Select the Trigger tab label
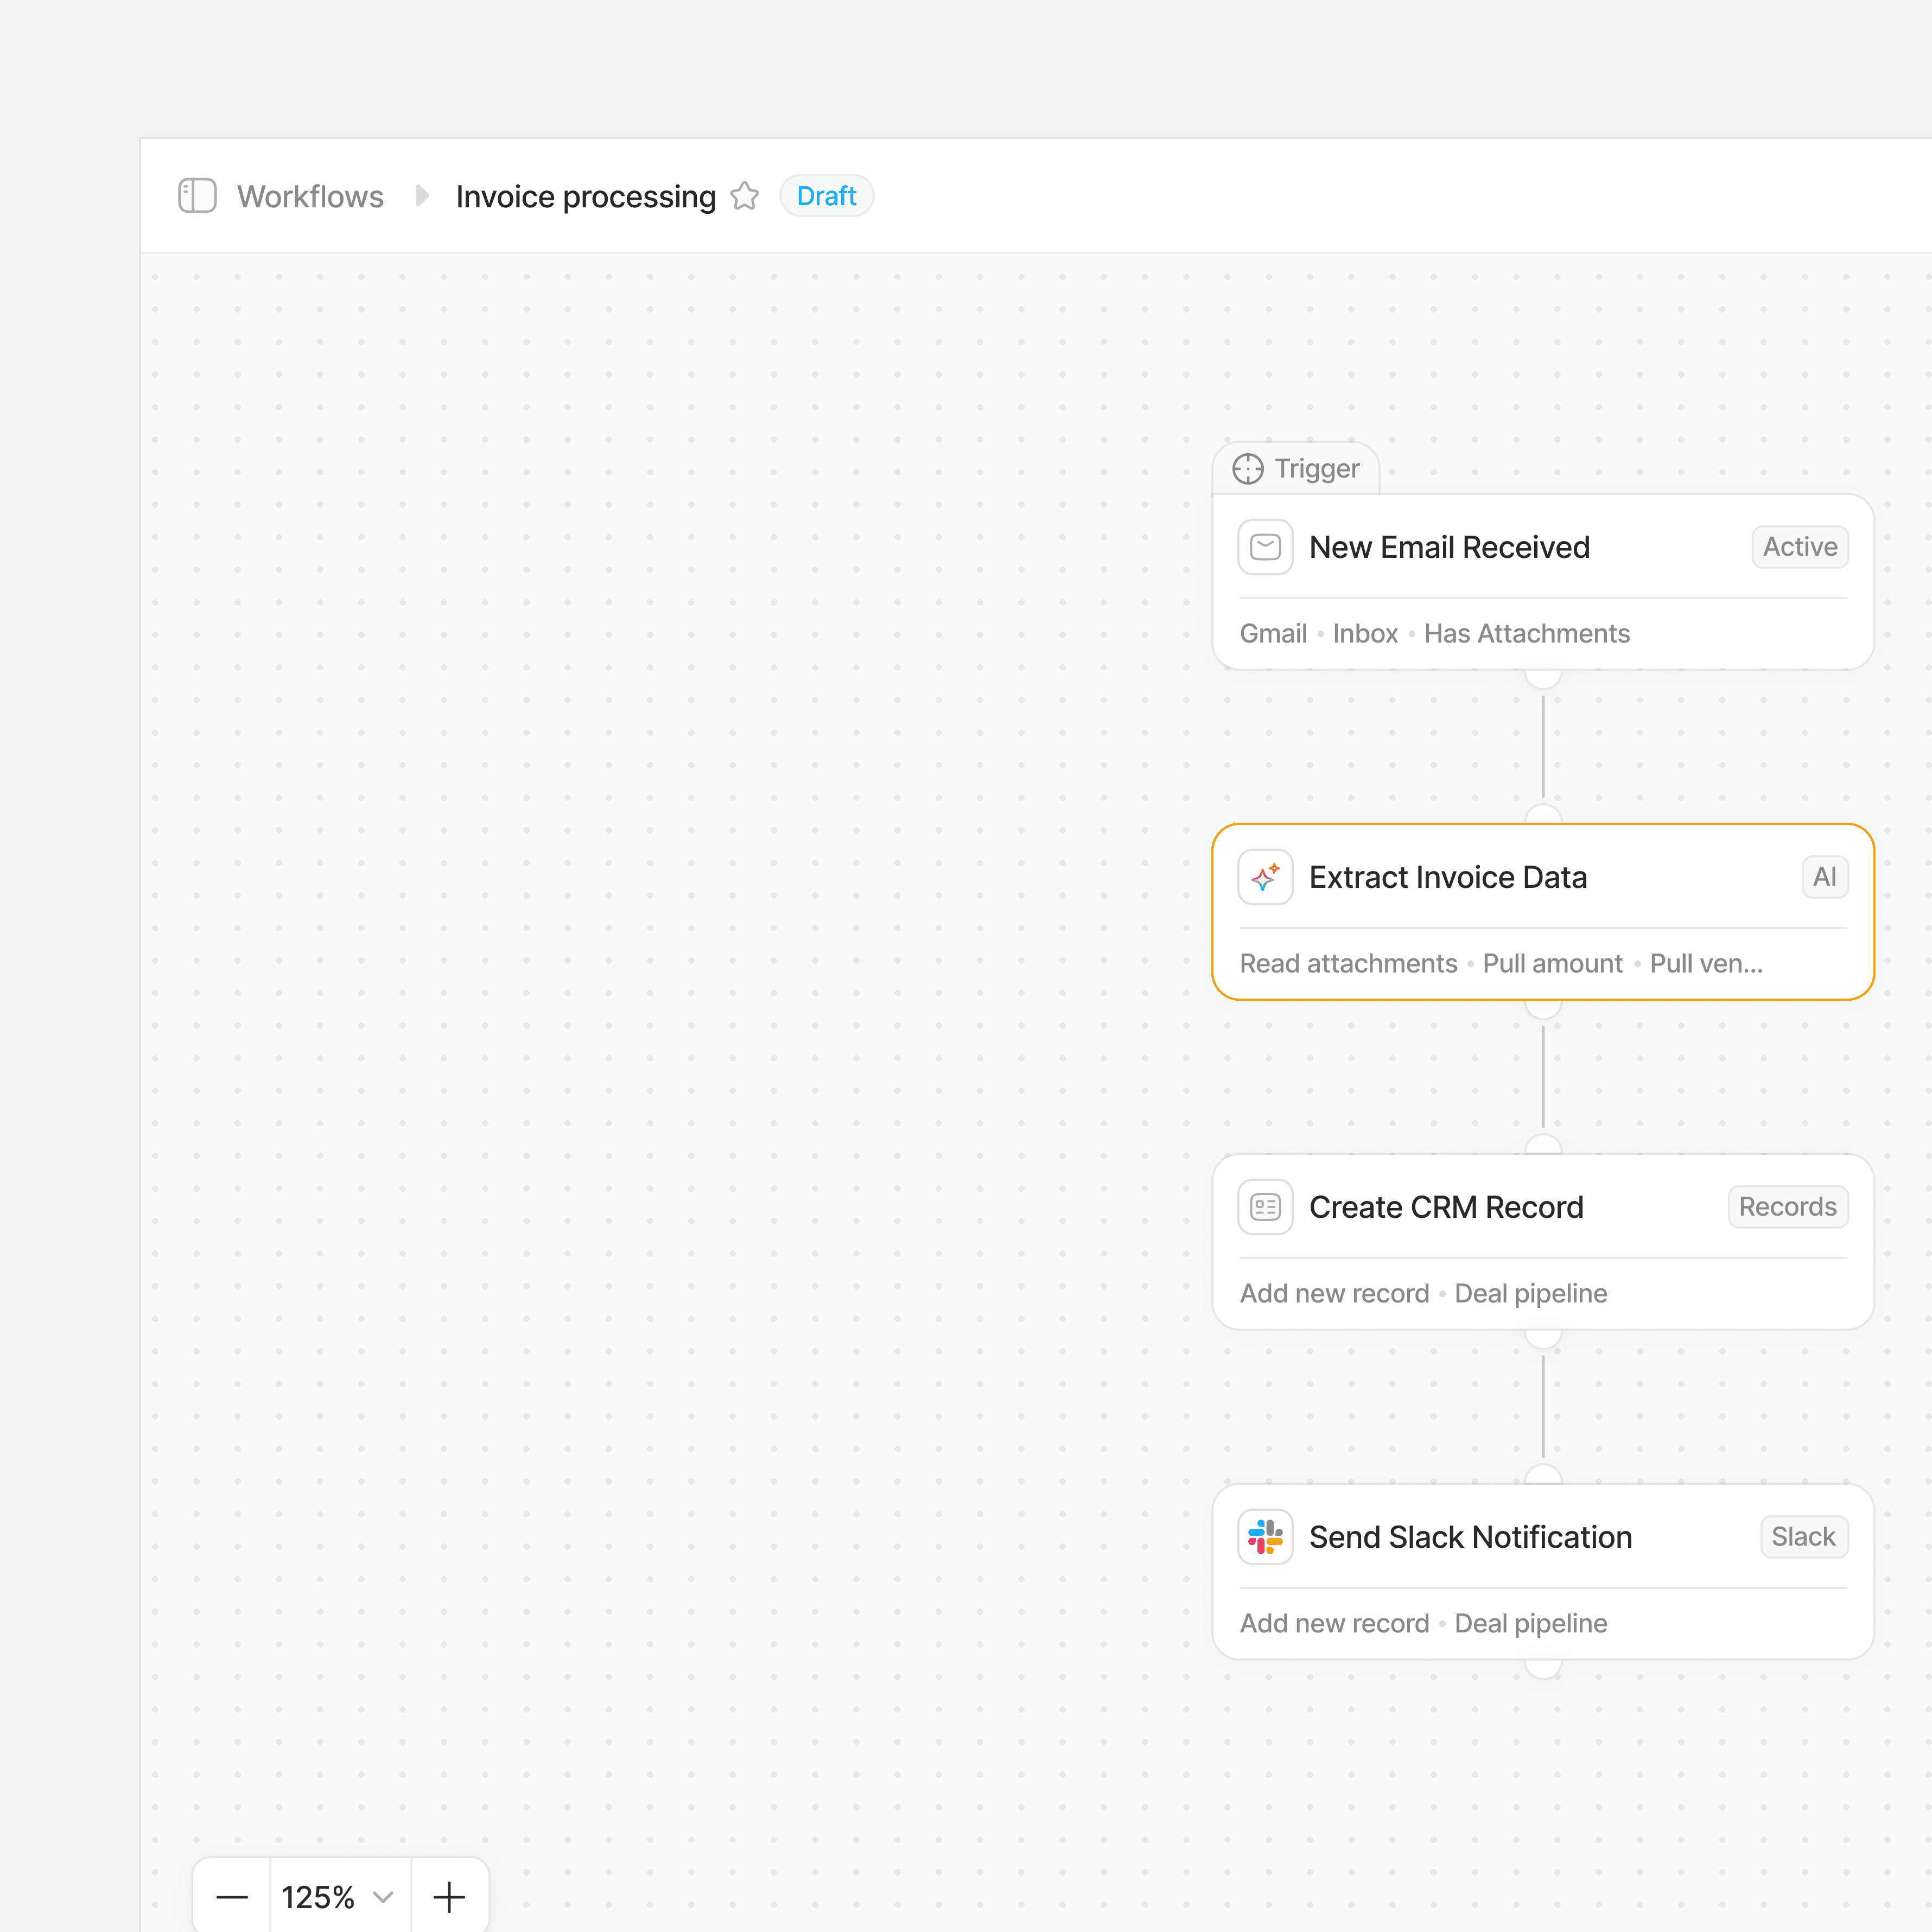The image size is (1932, 1932). 1316,469
